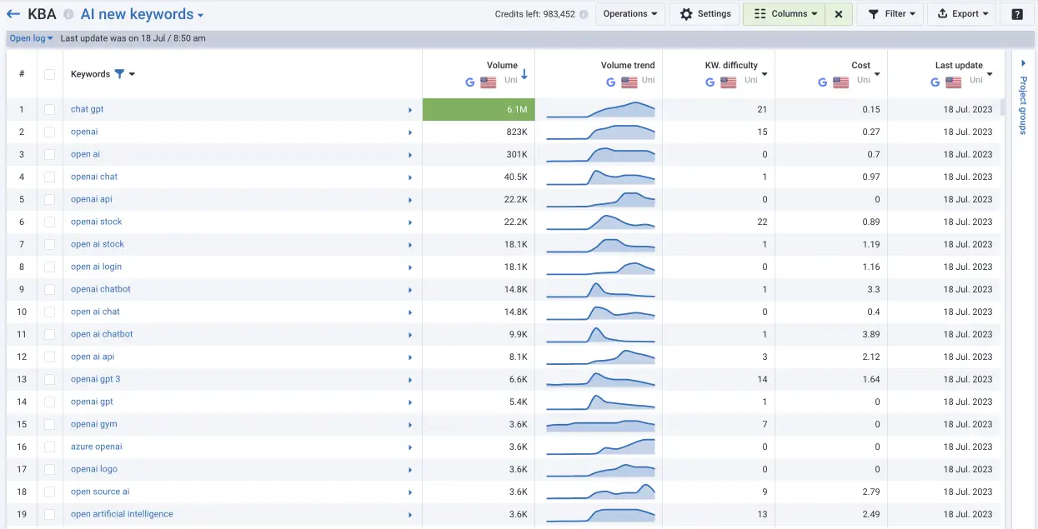1038x529 pixels.
Task: Open the AI new keywords project dropdown
Action: [x=142, y=15]
